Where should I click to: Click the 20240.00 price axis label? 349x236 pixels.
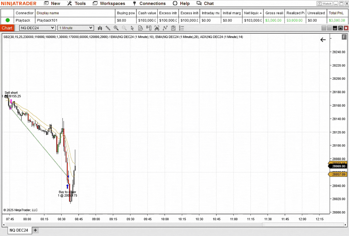tap(338, 52)
